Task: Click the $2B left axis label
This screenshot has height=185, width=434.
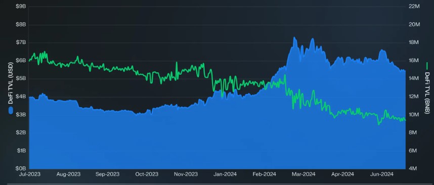Action: [x=21, y=132]
